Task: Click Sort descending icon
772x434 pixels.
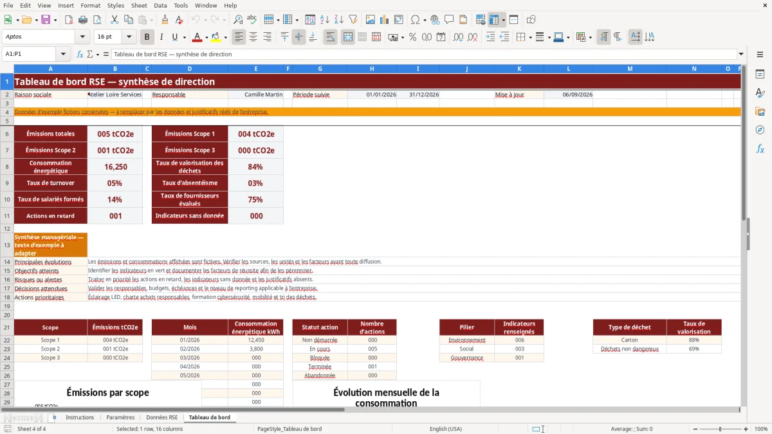Action: pyautogui.click(x=338, y=20)
